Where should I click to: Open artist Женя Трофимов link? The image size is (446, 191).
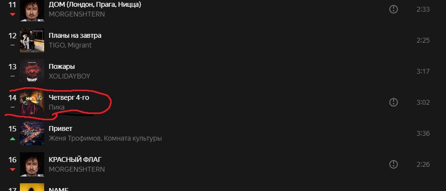point(75,139)
